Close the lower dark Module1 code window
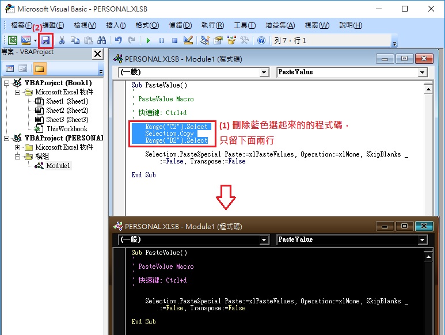This screenshot has width=445, height=335. pyautogui.click(x=424, y=226)
